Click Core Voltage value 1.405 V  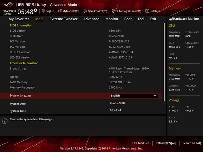(x=189, y=47)
